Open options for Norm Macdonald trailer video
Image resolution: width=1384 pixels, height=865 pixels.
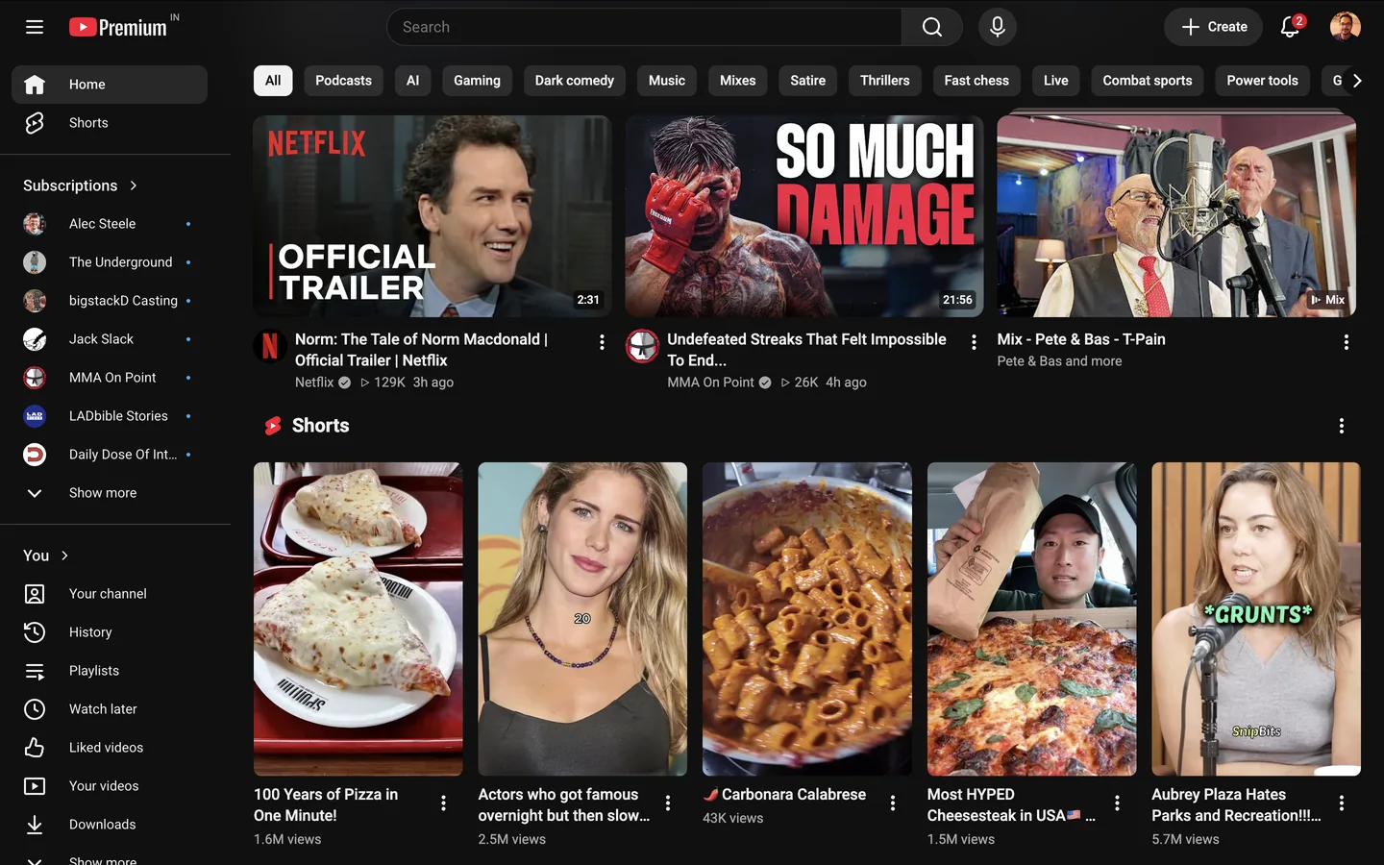point(602,342)
